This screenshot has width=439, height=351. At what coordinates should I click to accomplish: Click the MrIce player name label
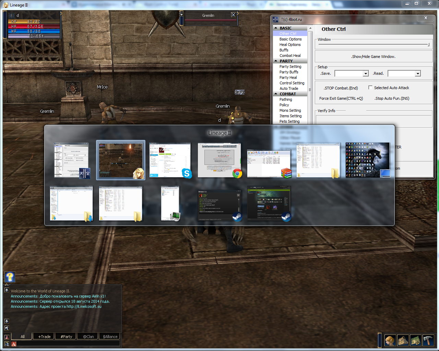pos(102,87)
